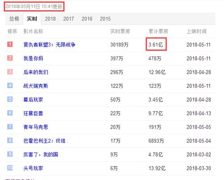224x180 pixels.
Task: Click the rank 4 blue badge
Action: [10, 86]
